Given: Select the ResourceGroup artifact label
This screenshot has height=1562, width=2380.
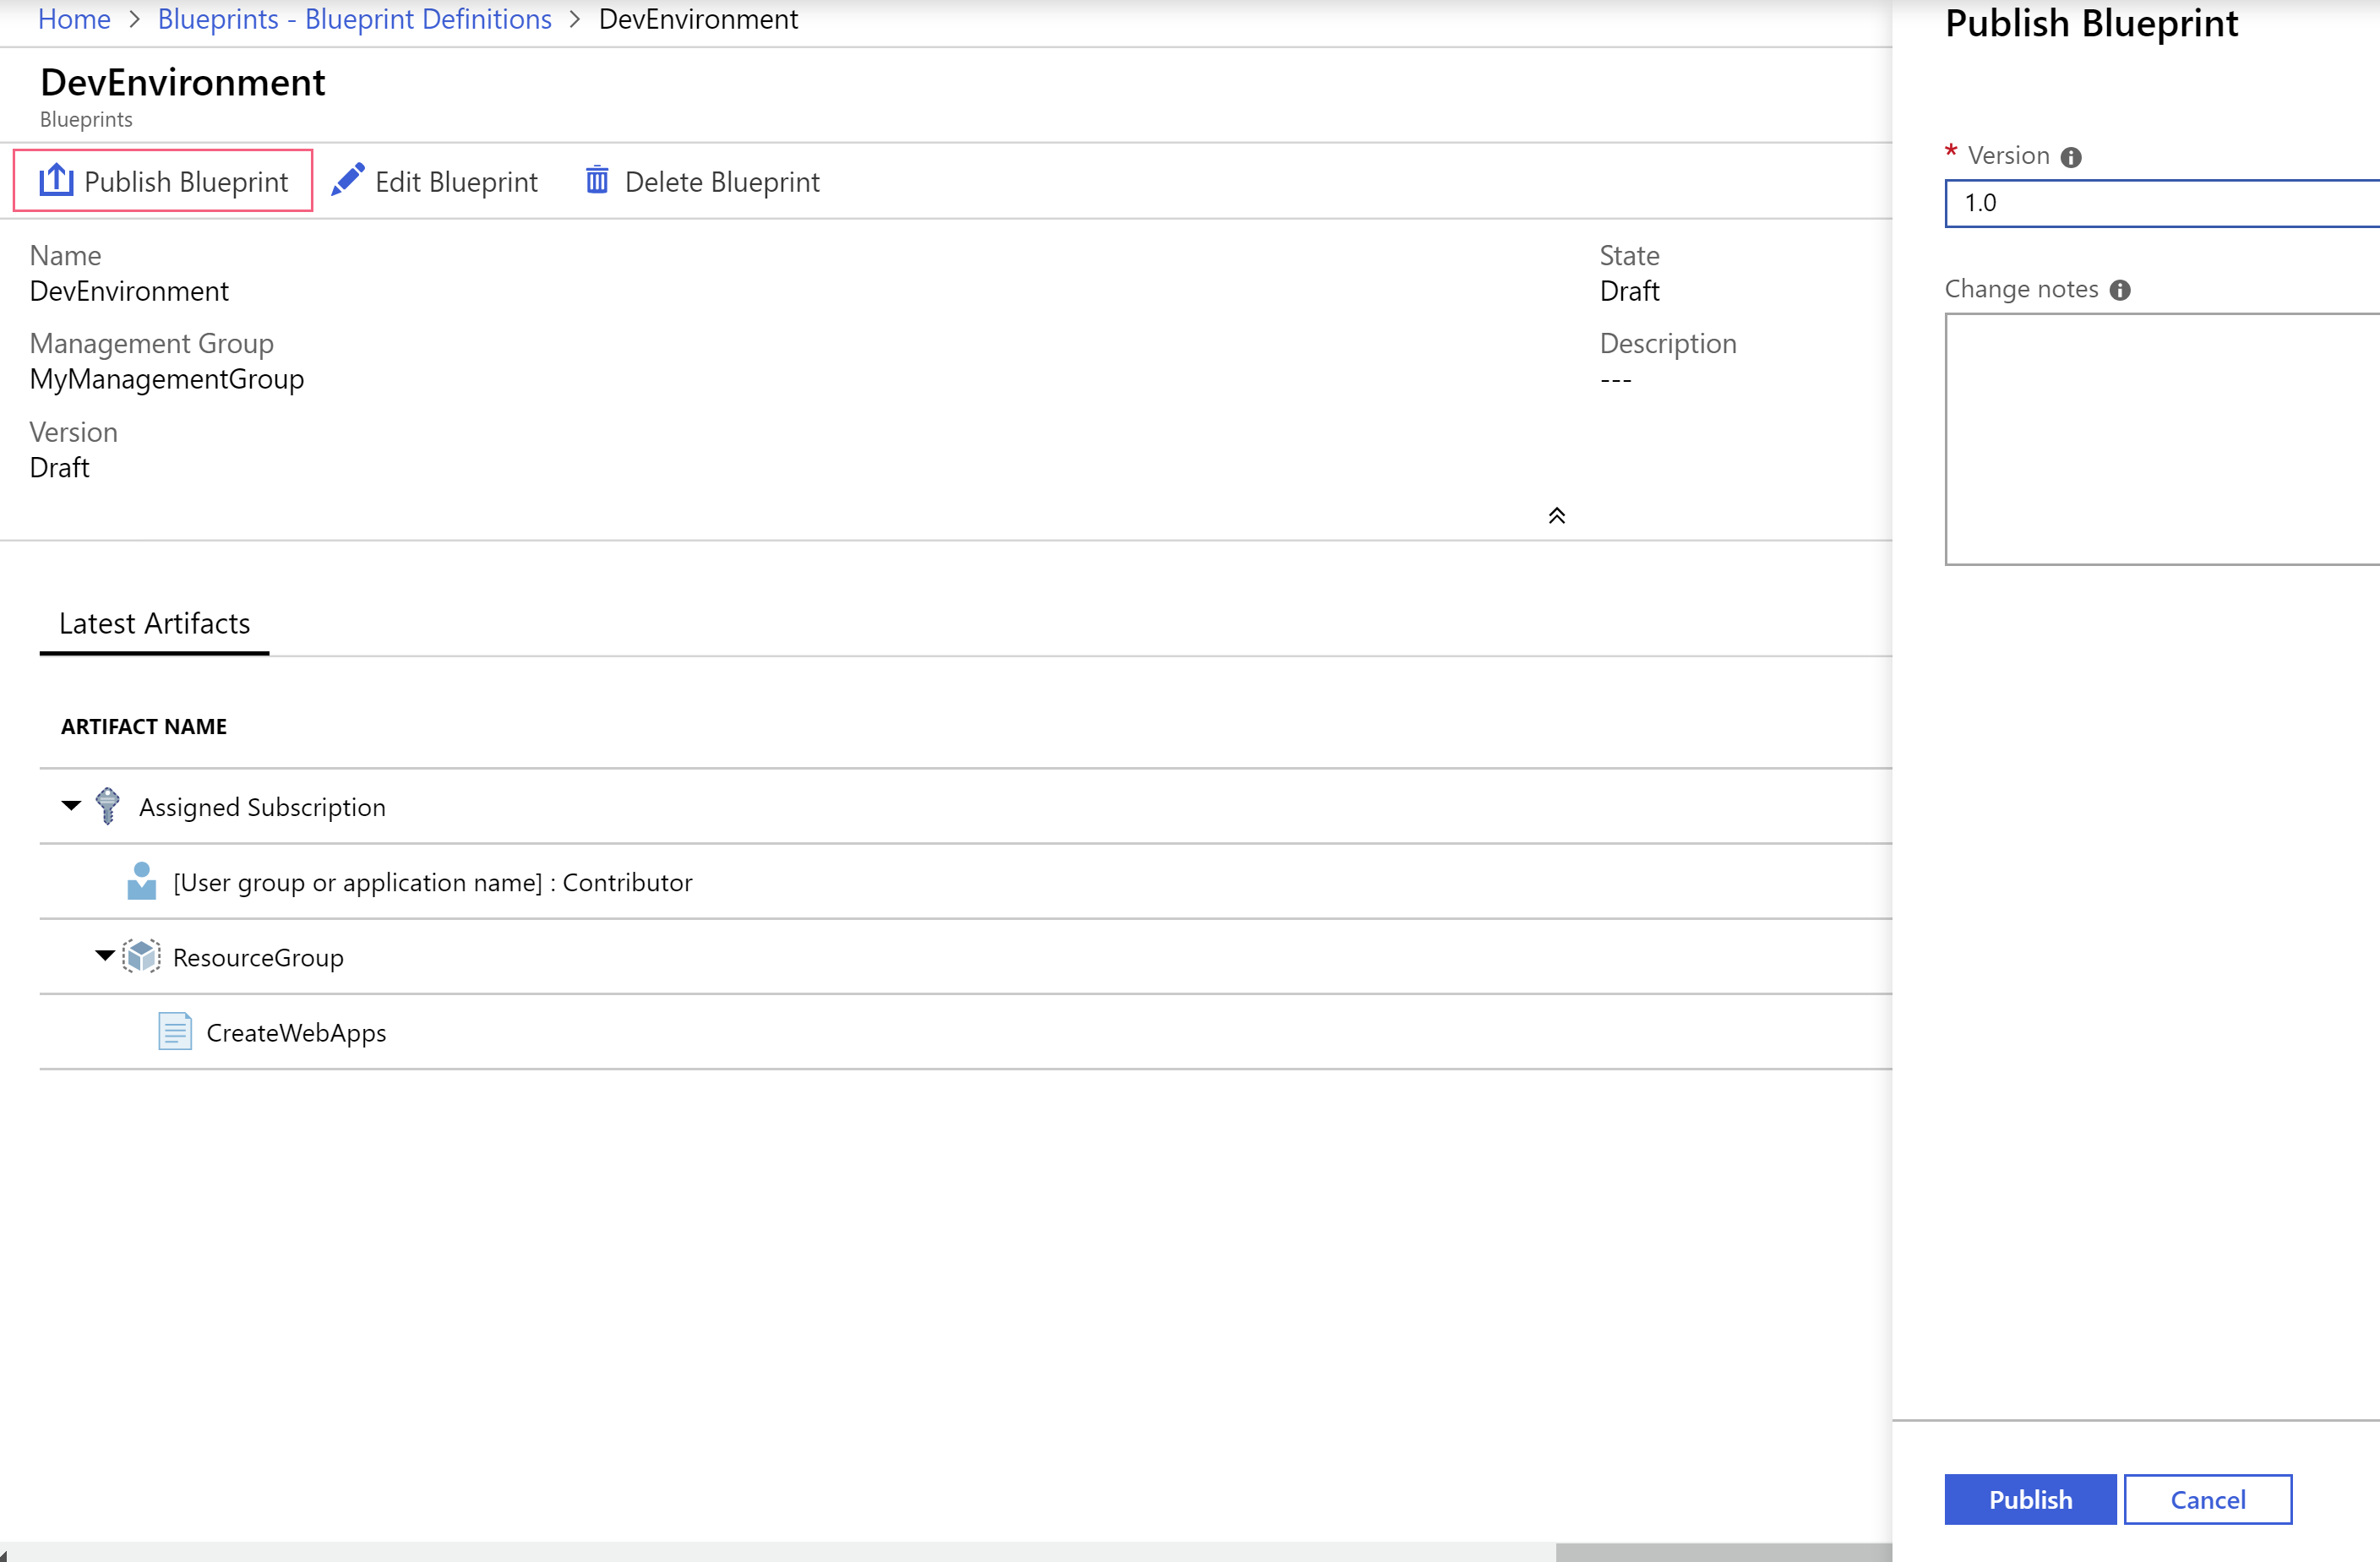Looking at the screenshot, I should (x=258, y=957).
